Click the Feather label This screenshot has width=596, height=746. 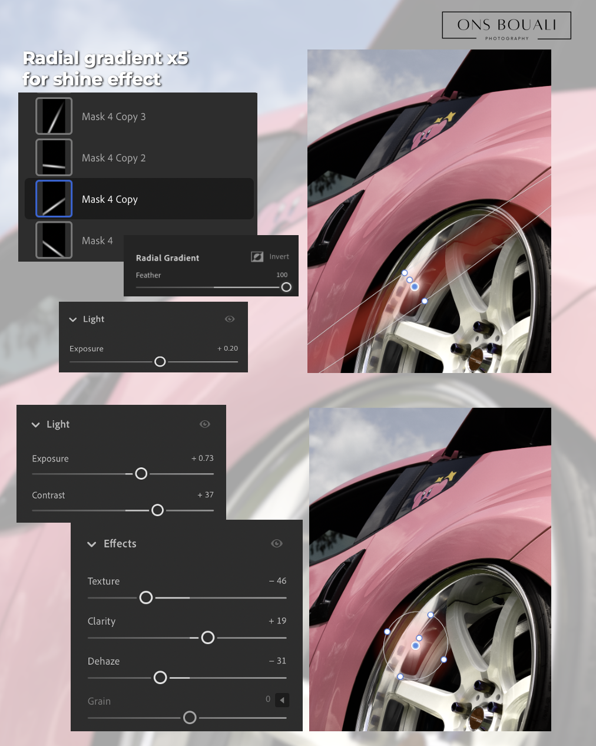pyautogui.click(x=148, y=275)
